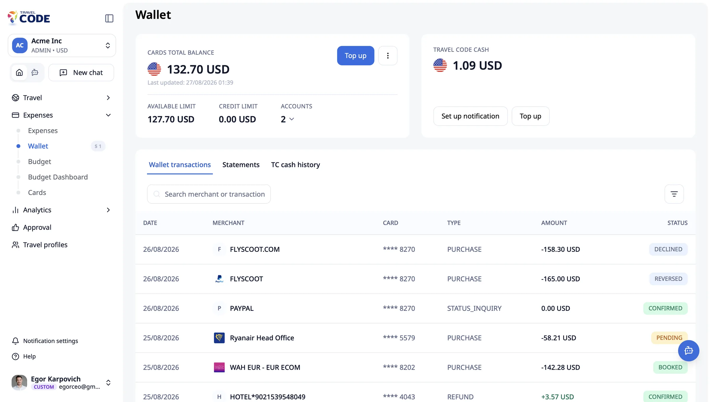Click the Approval thumbs-up icon
This screenshot has width=711, height=402.
point(15,227)
